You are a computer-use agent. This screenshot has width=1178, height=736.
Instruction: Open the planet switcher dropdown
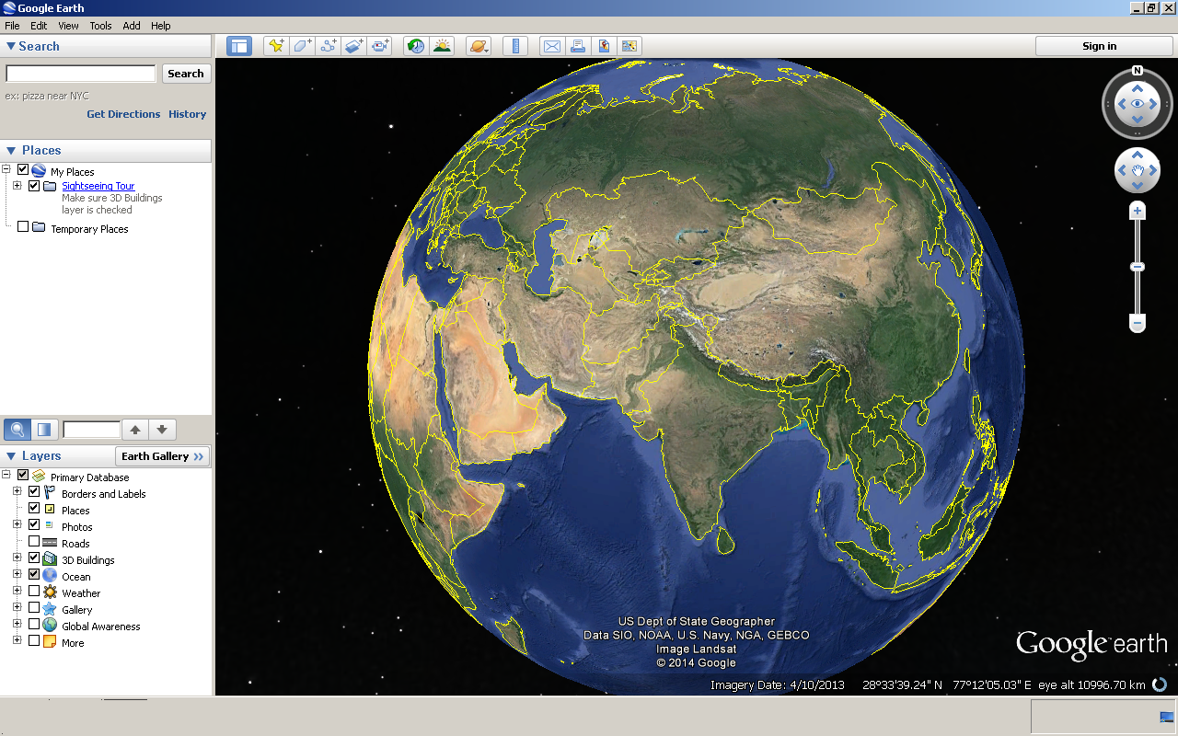(479, 46)
